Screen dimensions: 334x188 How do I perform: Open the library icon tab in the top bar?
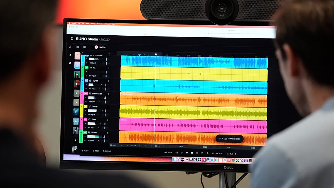(x=78, y=47)
